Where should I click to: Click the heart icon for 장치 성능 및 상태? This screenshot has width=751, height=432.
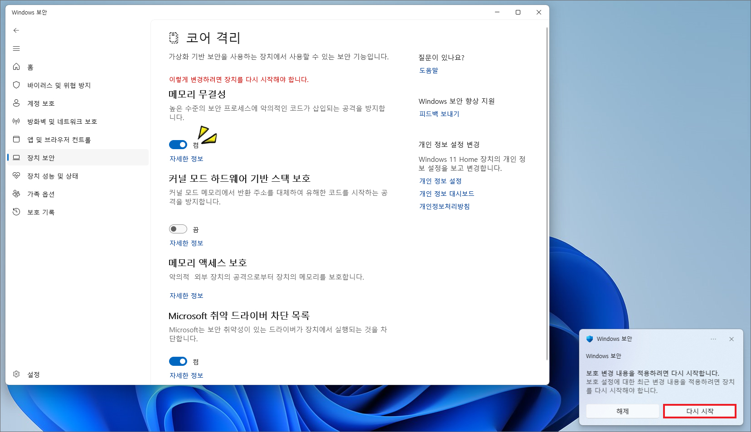pyautogui.click(x=16, y=175)
